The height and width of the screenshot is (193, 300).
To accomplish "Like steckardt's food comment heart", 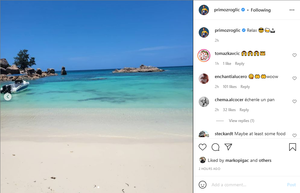I will pos(295,135).
